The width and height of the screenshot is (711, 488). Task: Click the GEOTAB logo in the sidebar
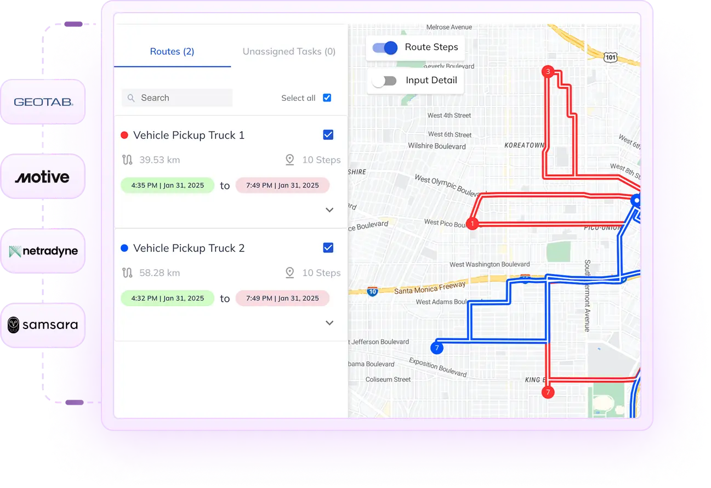tap(43, 101)
